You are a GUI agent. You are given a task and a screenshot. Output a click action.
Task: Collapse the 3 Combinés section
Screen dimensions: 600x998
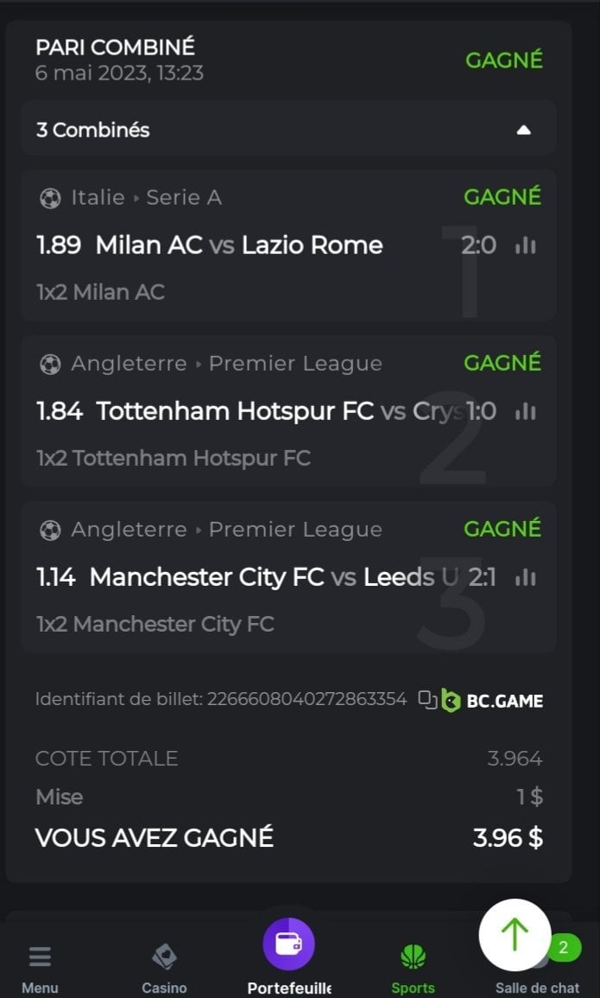523,130
